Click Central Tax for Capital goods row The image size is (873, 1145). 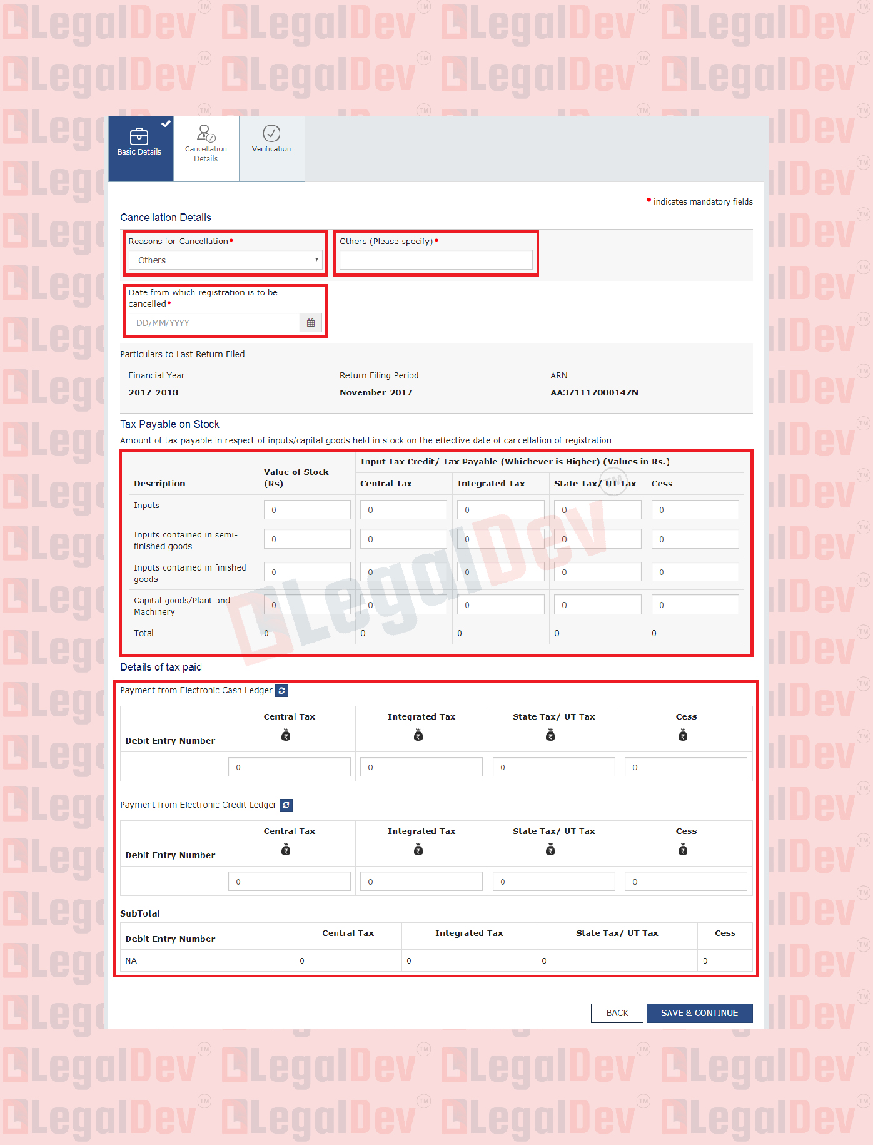tap(403, 605)
